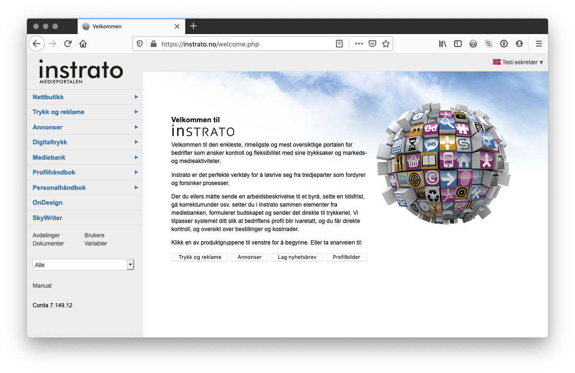Screen dimensions: 575x373
Task: Click the Profilbilder shortcut button
Action: coord(346,257)
